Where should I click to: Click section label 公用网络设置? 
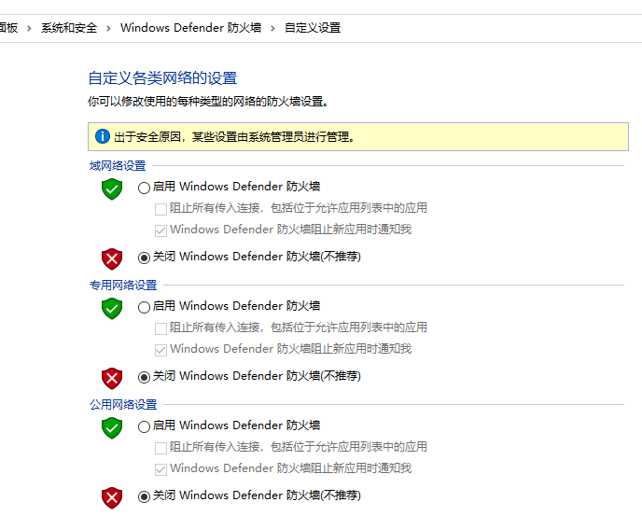[123, 405]
